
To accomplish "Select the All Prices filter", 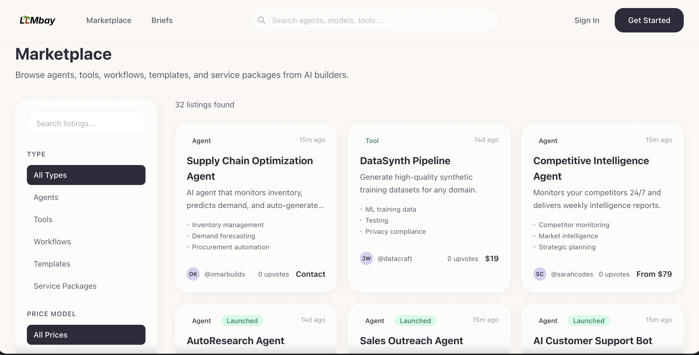I will point(86,335).
